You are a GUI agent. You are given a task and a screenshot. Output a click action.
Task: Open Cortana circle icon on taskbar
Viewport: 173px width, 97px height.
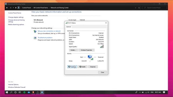15,92
